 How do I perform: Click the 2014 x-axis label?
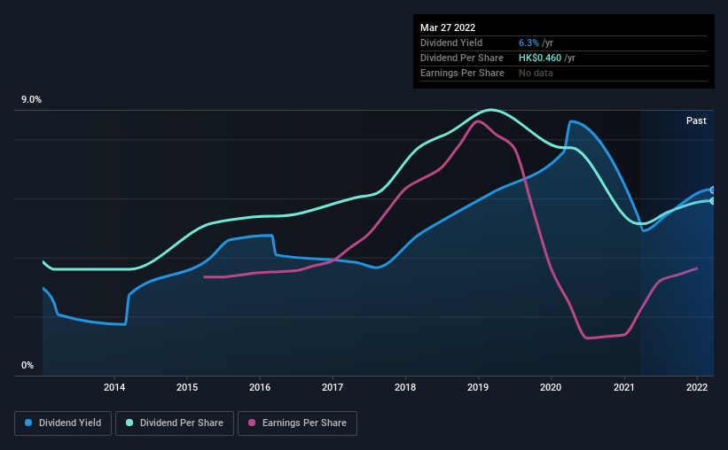coord(114,387)
